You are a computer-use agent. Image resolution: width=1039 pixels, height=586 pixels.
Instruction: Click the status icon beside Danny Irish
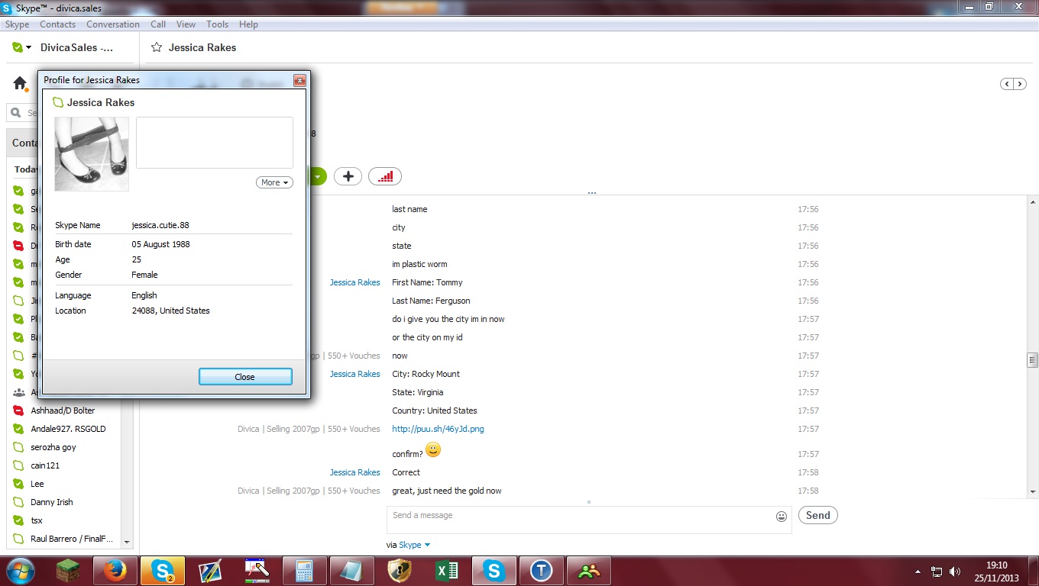pyautogui.click(x=18, y=502)
